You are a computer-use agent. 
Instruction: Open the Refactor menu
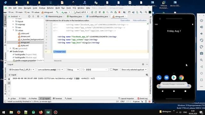(50, 8)
